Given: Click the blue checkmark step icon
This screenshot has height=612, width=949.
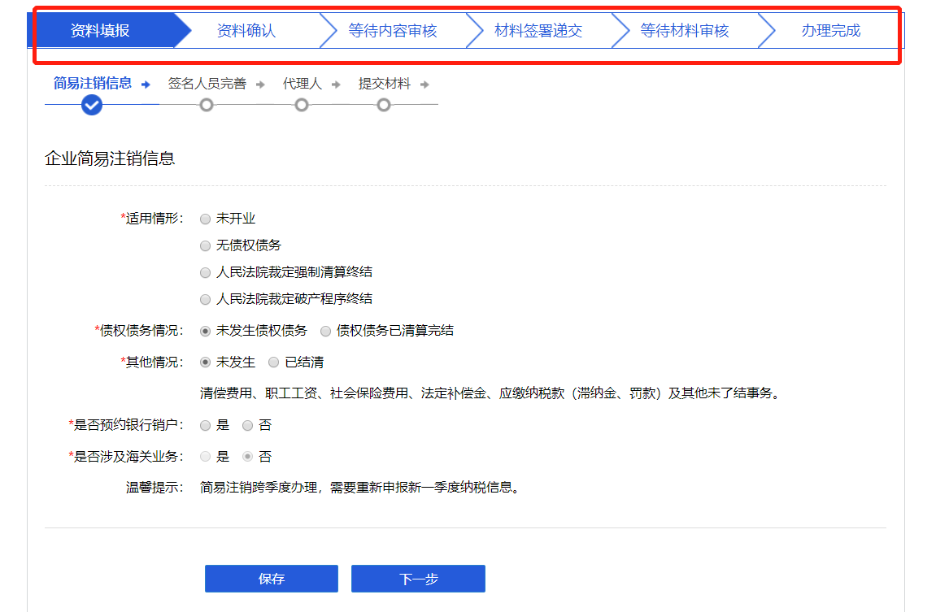Looking at the screenshot, I should [92, 105].
